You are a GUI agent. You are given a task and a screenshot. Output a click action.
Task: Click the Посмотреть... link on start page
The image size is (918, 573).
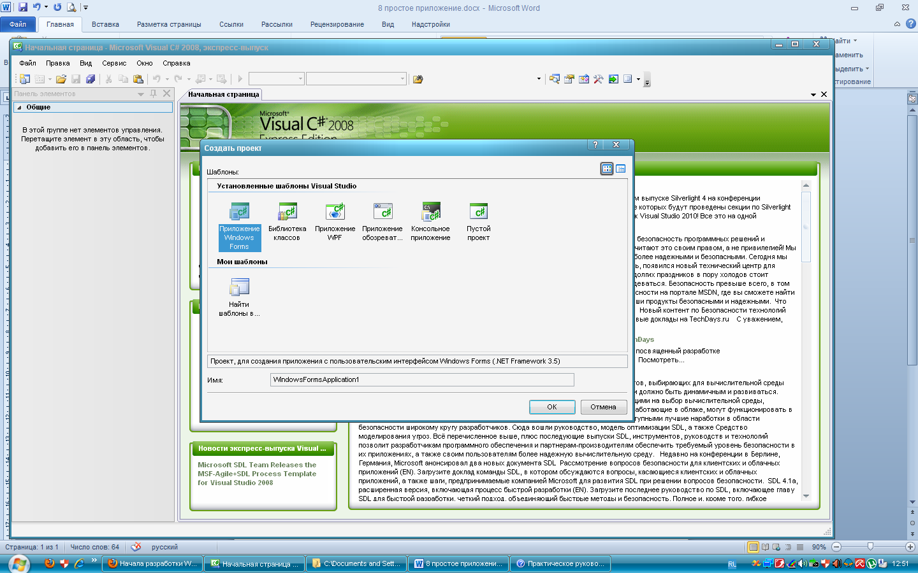click(x=661, y=360)
